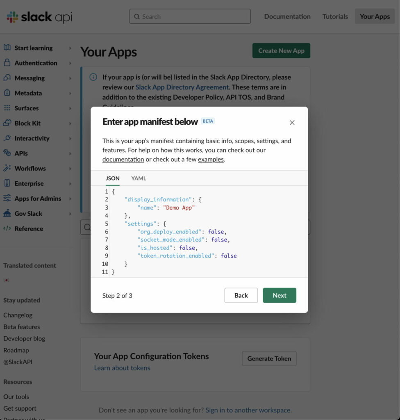
Task: Click the Enterprise building icon
Action: pos(7,183)
